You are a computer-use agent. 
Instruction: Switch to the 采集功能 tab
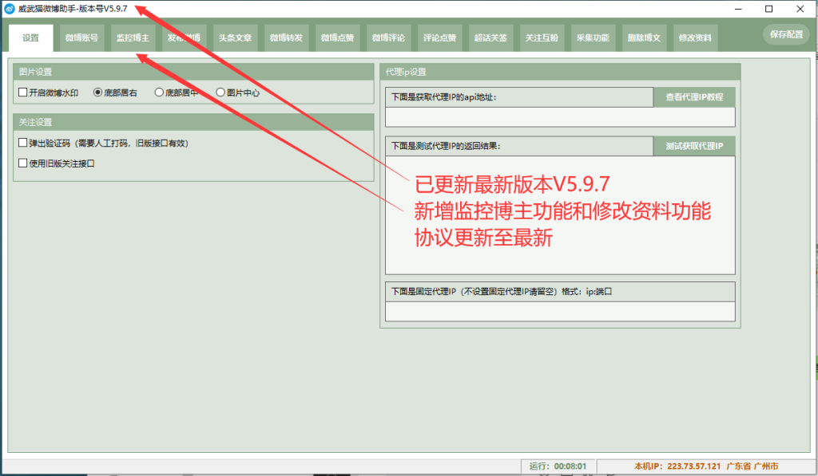pos(593,38)
